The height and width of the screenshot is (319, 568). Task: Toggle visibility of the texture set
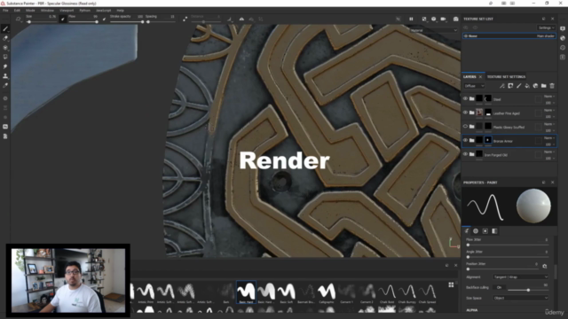(x=466, y=35)
